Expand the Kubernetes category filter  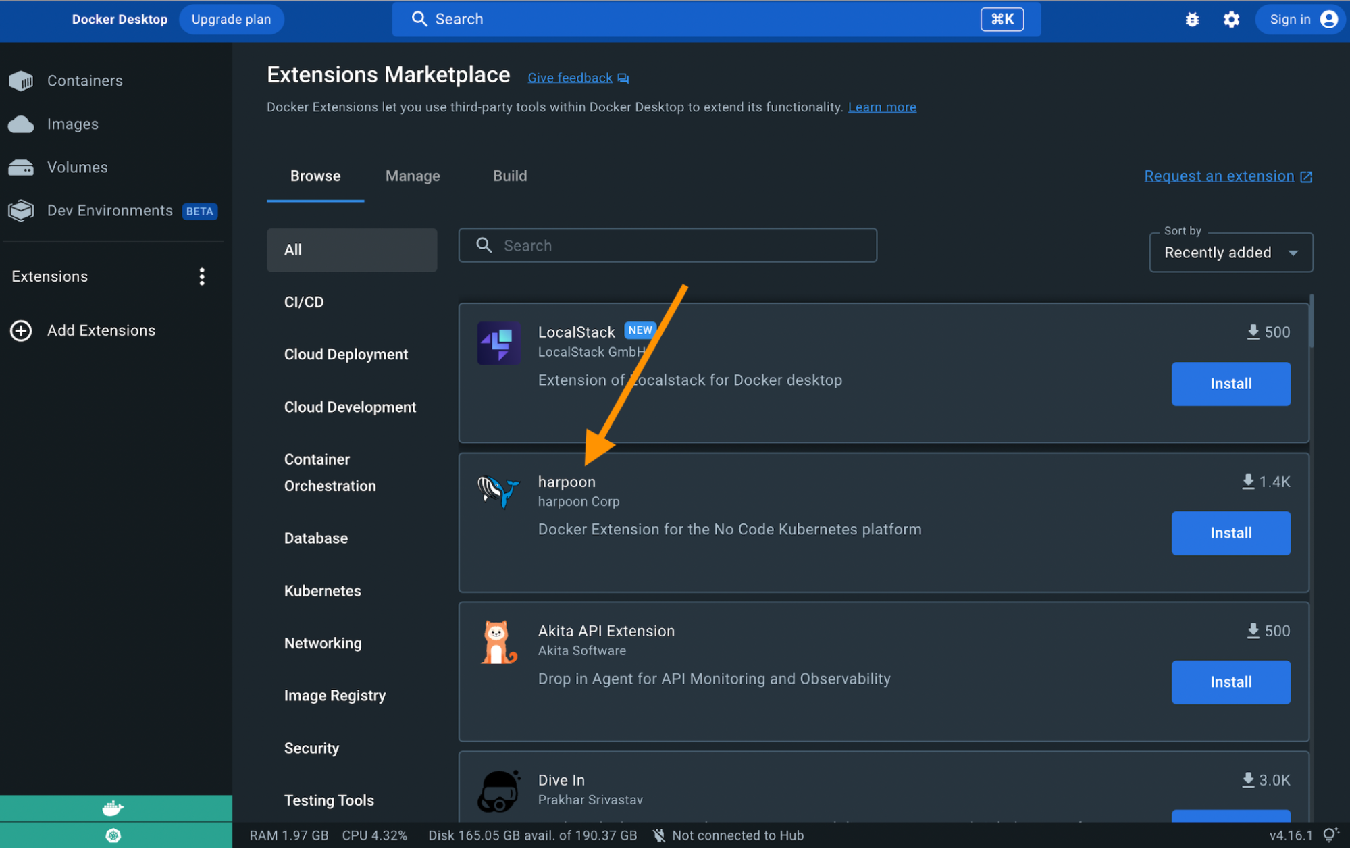click(323, 590)
